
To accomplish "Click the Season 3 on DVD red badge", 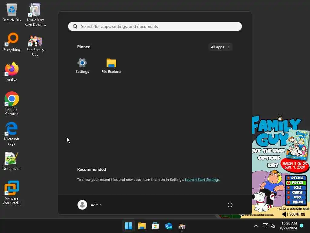I will (295, 165).
